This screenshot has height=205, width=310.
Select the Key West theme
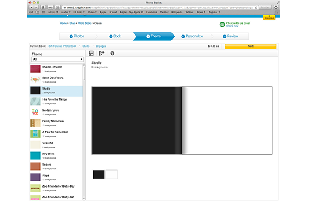(56, 156)
